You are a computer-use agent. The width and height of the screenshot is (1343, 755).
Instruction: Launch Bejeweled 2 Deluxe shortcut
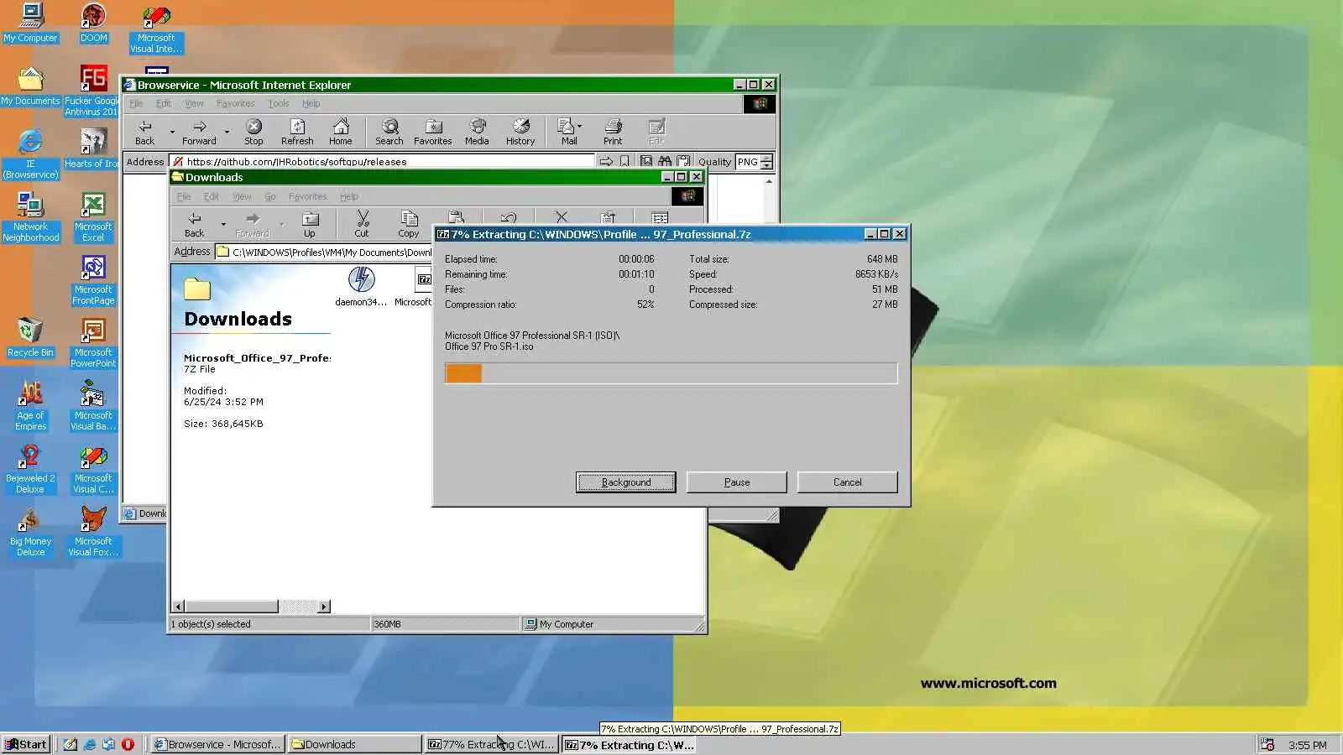point(30,469)
